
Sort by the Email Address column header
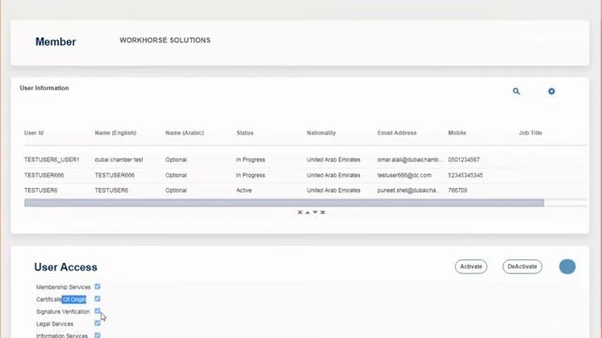coord(397,133)
